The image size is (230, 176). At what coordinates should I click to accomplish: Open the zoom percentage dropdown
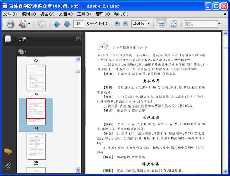click(149, 24)
